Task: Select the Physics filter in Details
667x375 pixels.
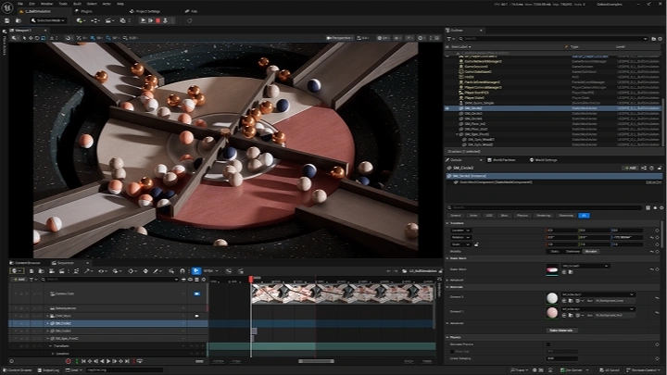Action: pos(522,216)
